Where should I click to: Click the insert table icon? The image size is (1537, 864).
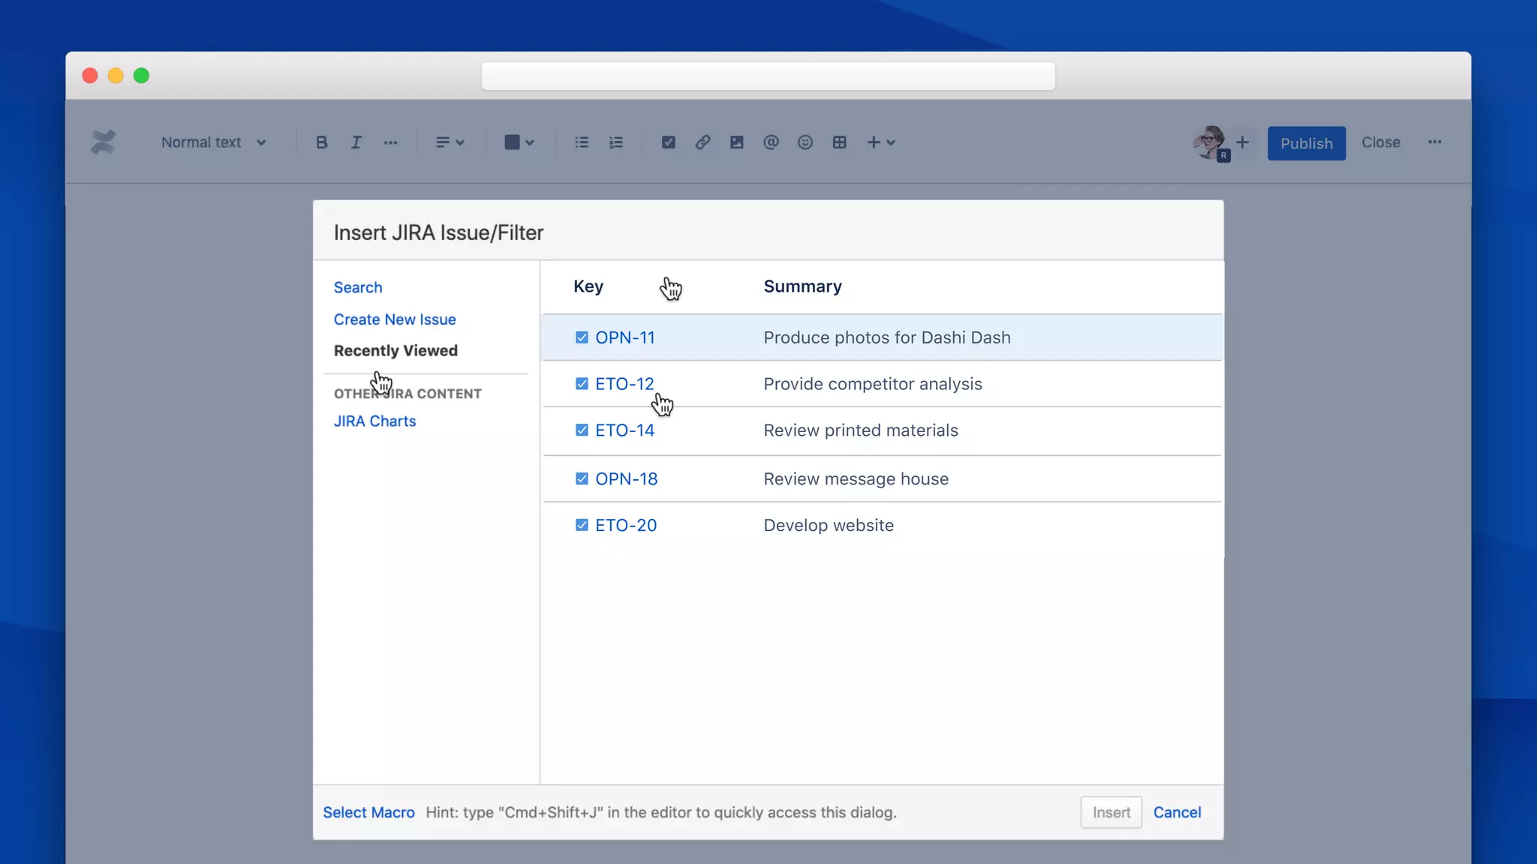pos(840,142)
